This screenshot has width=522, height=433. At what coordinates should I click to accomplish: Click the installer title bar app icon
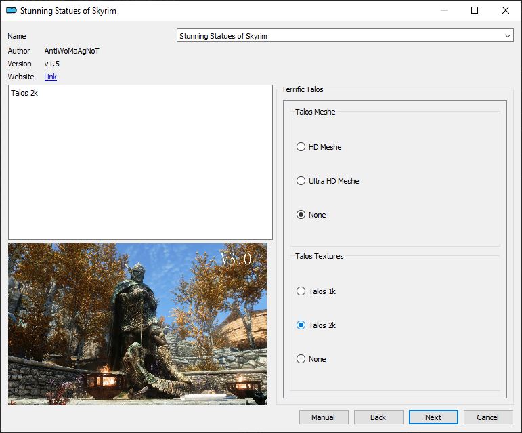12,10
